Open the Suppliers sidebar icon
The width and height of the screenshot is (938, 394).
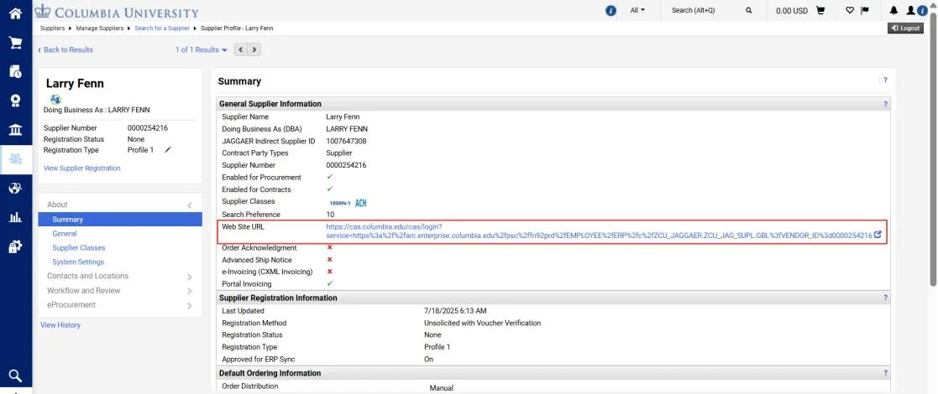pos(16,158)
